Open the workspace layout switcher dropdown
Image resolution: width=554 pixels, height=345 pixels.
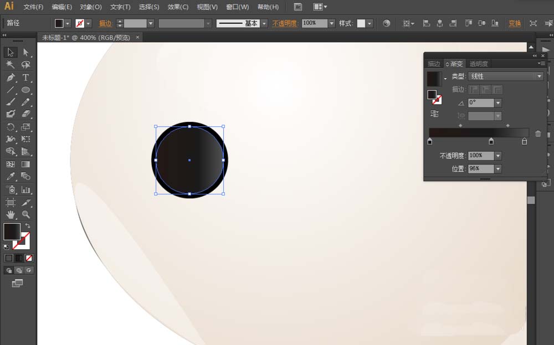coord(320,7)
